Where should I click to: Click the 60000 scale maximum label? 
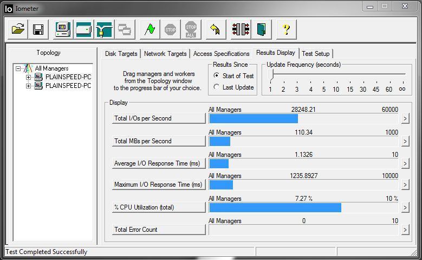tap(389, 110)
